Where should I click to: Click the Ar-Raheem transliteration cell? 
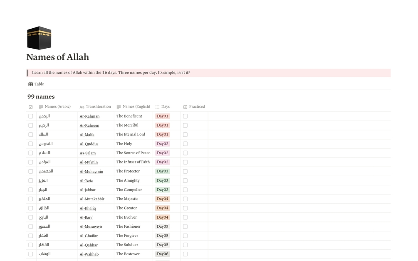(96, 125)
